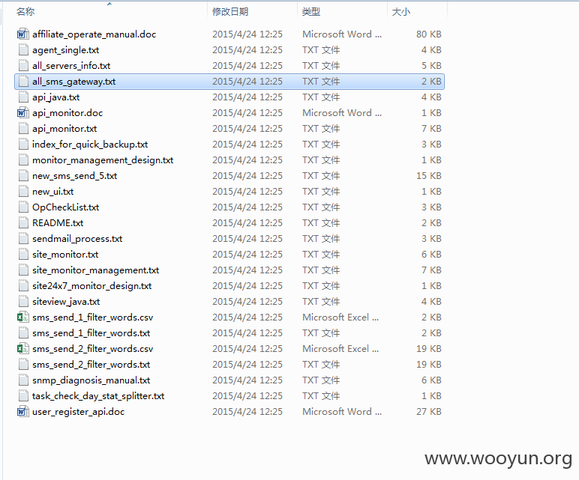Sort files by the 名称 column header
579x480 pixels.
point(25,12)
